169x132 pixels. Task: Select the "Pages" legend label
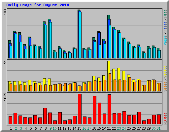(x=165, y=40)
